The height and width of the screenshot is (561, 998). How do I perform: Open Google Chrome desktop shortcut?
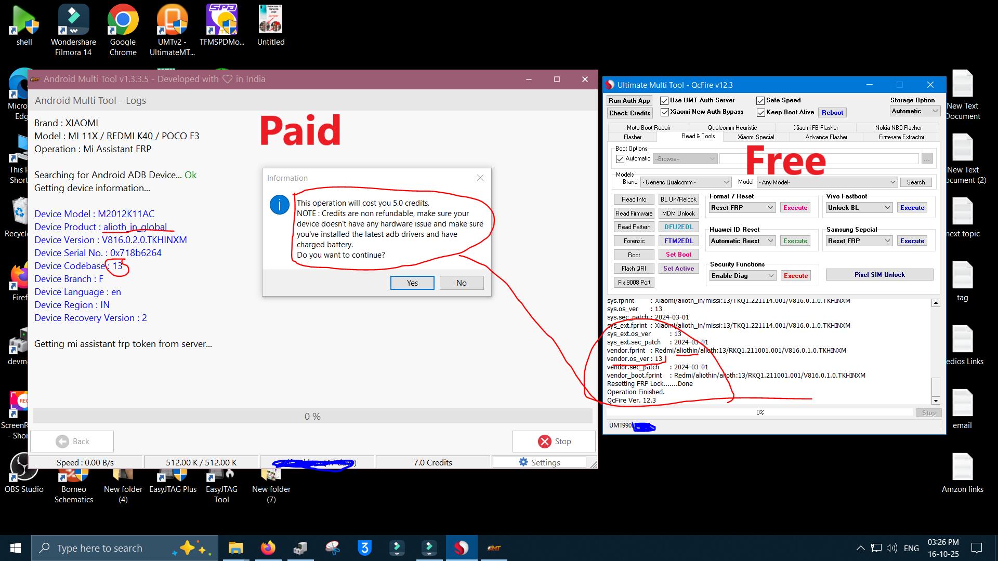[123, 30]
